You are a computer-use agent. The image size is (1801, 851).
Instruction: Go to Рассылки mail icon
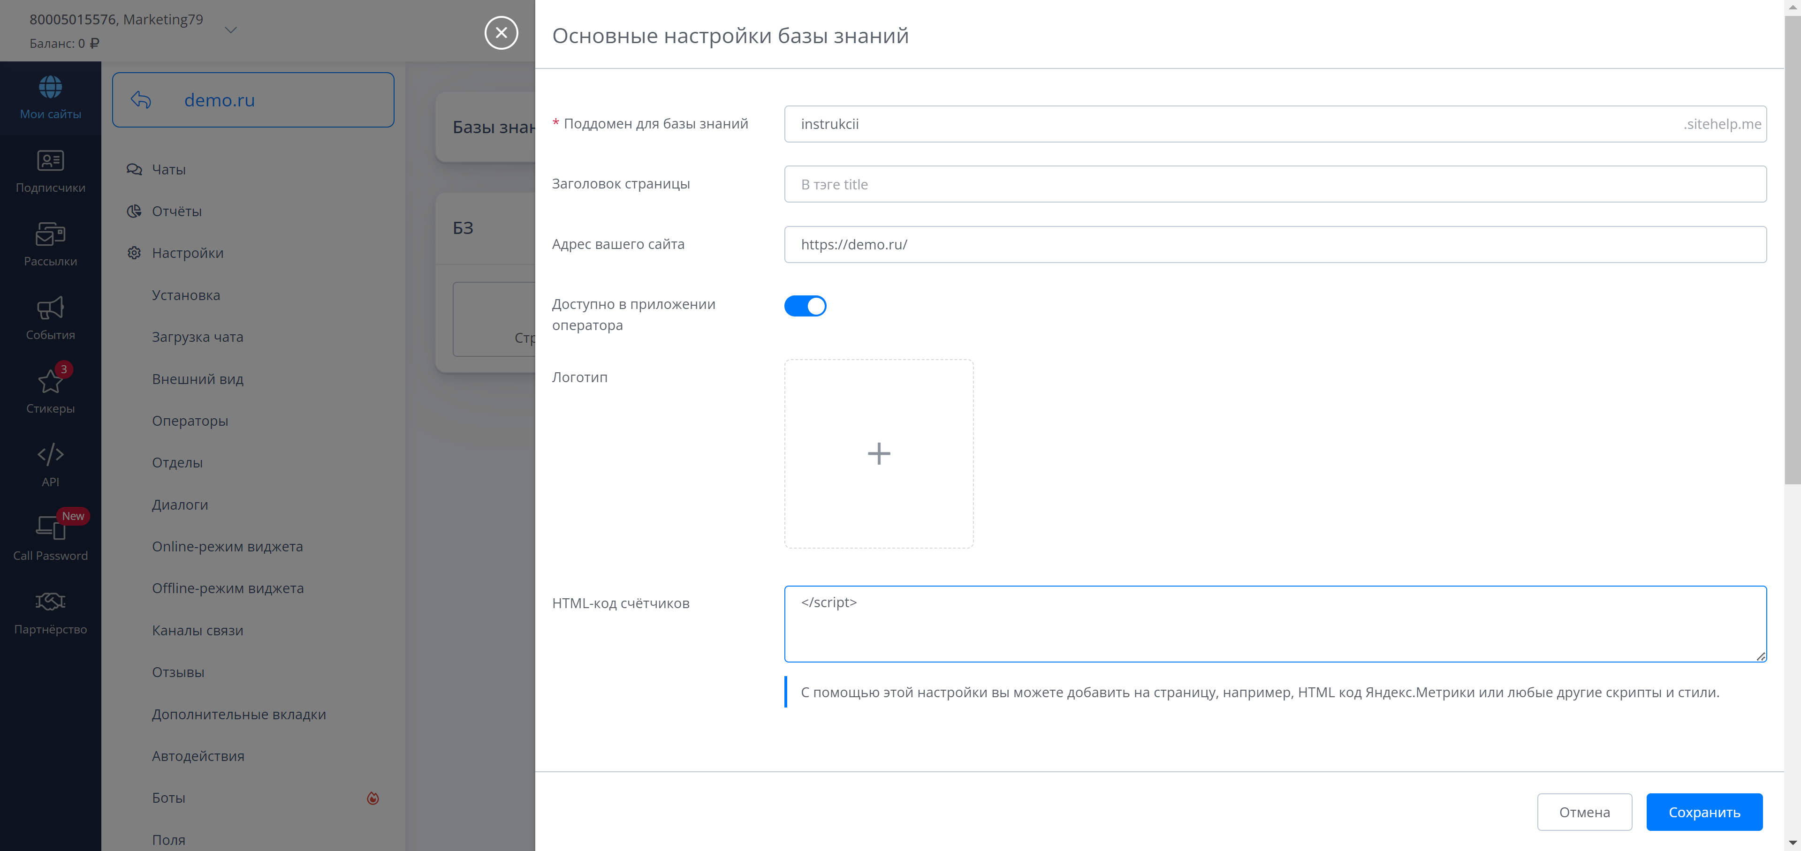point(50,235)
